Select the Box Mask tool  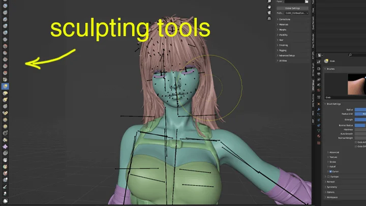coord(5,200)
